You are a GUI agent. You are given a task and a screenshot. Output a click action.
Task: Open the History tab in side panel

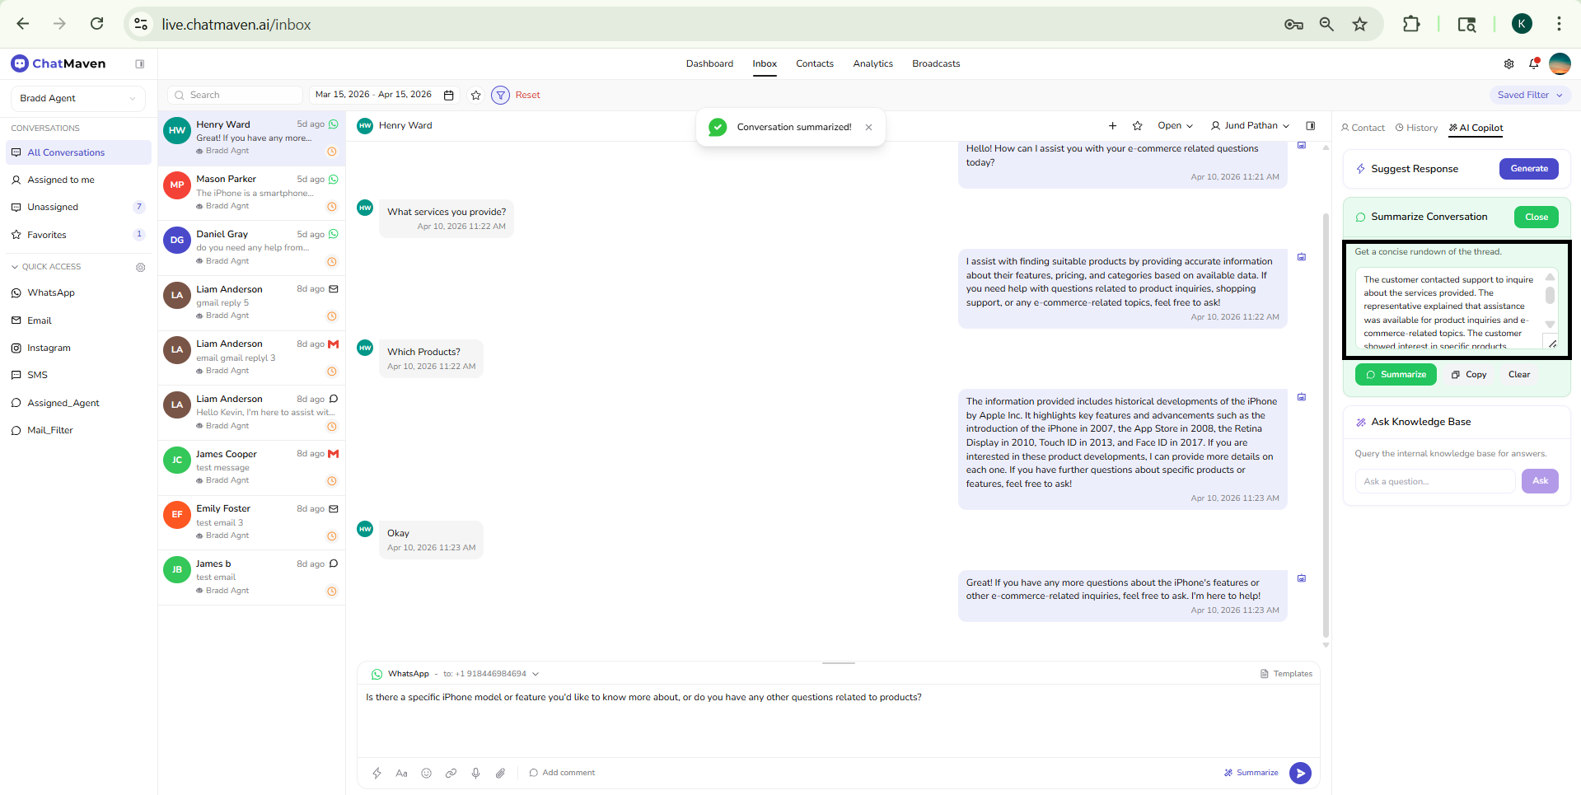1416,128
